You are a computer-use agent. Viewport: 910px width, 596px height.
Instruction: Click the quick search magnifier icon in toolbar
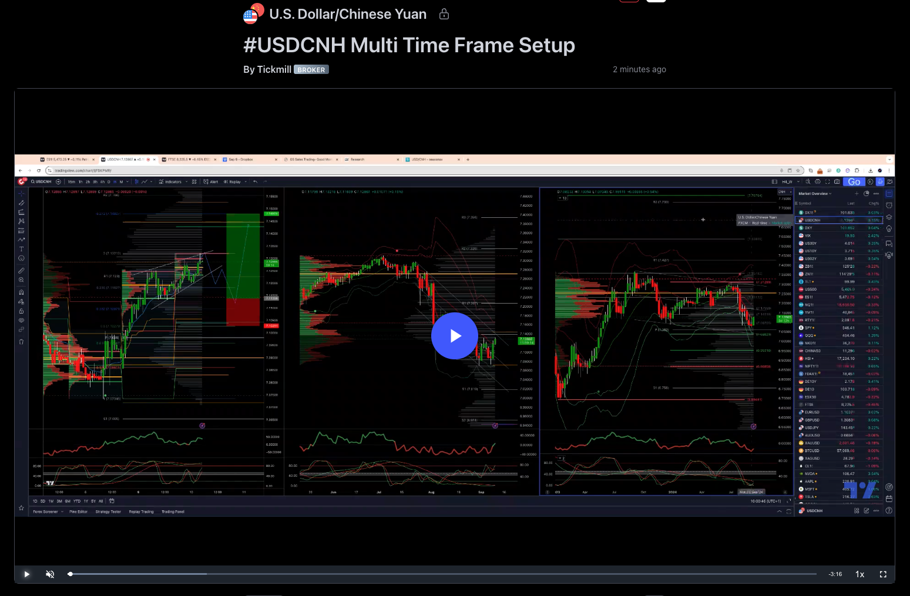[808, 181]
